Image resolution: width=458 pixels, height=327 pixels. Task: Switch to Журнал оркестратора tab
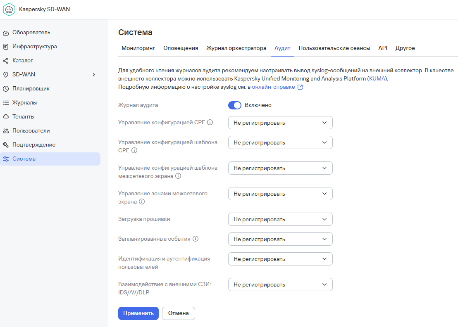pos(236,48)
